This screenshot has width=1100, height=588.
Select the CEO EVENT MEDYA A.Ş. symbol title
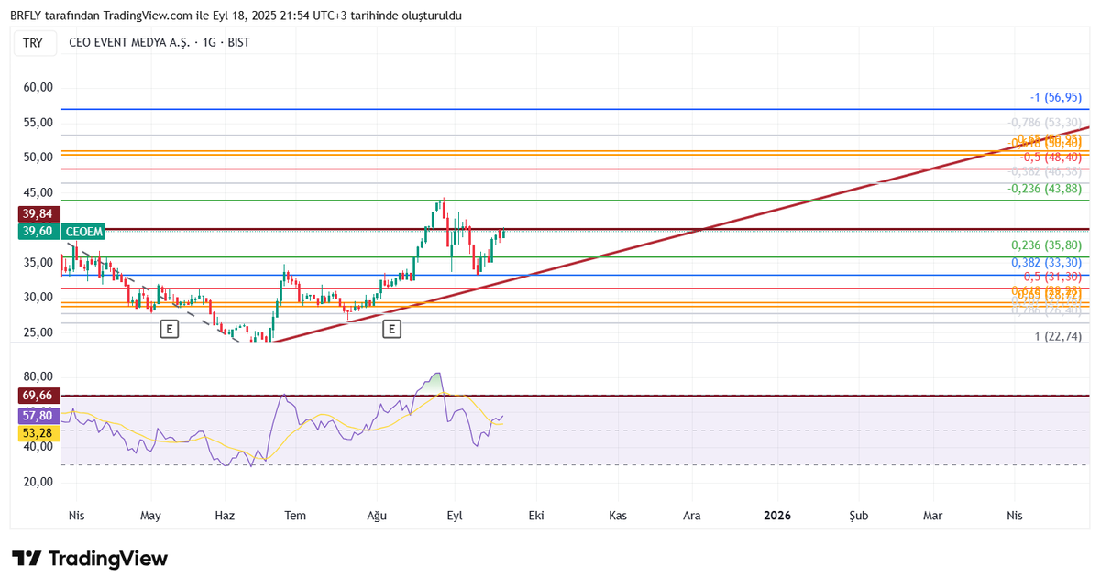click(x=128, y=42)
